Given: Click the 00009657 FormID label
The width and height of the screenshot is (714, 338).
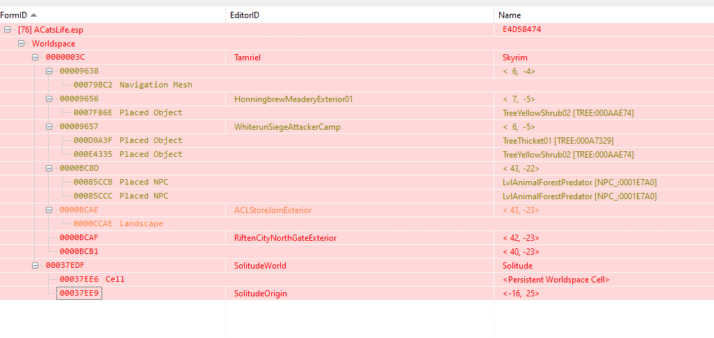Looking at the screenshot, I should tap(79, 127).
